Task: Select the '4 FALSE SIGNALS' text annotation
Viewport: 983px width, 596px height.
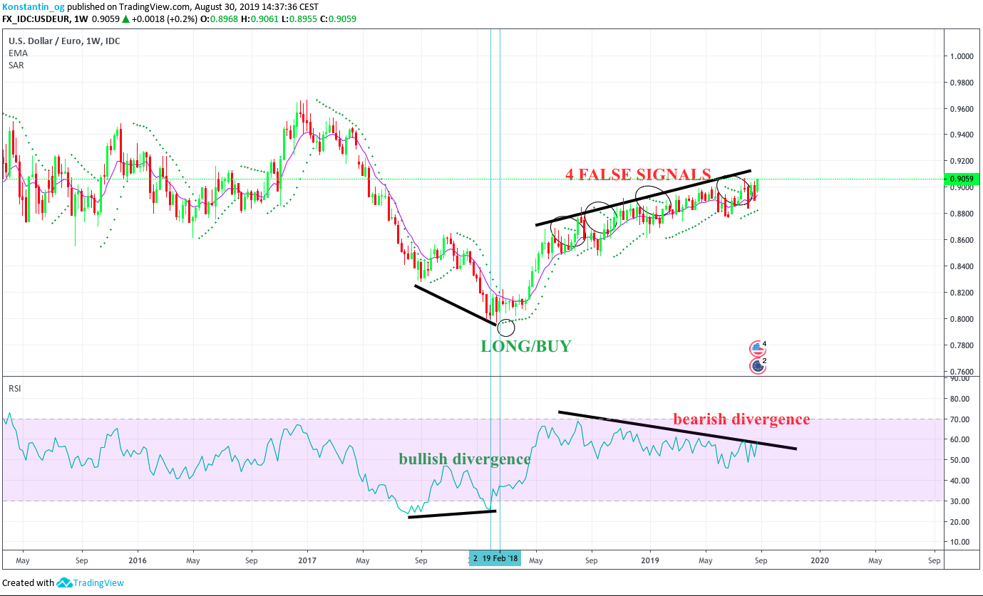Action: coord(638,174)
